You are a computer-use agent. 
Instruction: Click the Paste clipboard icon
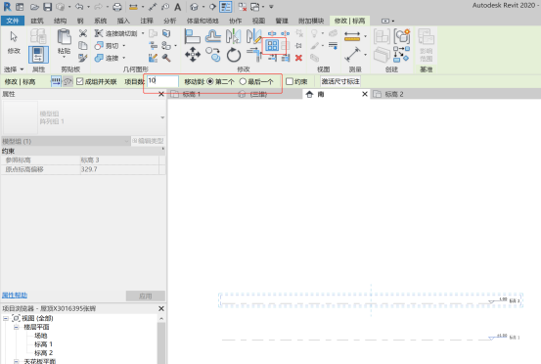point(65,37)
